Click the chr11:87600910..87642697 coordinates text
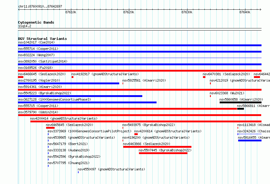The image size is (270, 184). 40,6
